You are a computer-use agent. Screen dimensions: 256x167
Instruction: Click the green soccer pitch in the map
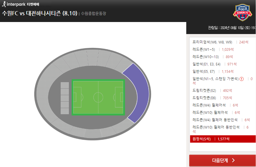click(98, 97)
